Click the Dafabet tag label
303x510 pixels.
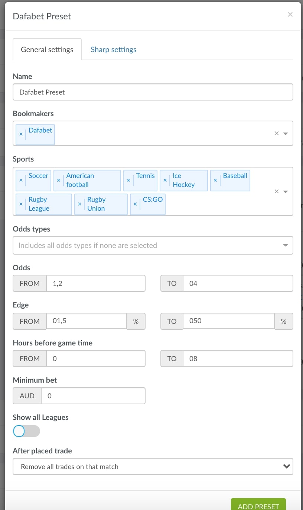tap(40, 130)
